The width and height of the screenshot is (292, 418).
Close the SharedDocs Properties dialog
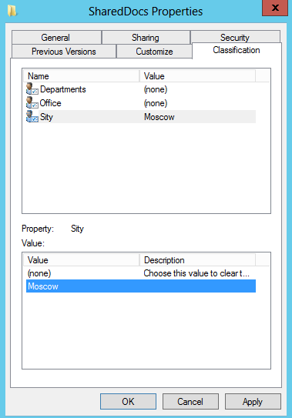click(275, 8)
